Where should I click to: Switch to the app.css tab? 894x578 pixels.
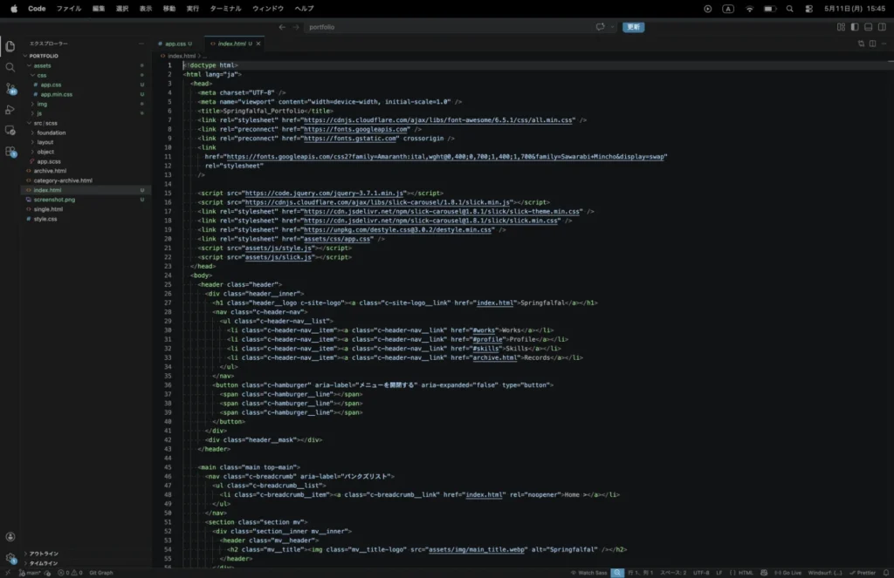(x=175, y=44)
